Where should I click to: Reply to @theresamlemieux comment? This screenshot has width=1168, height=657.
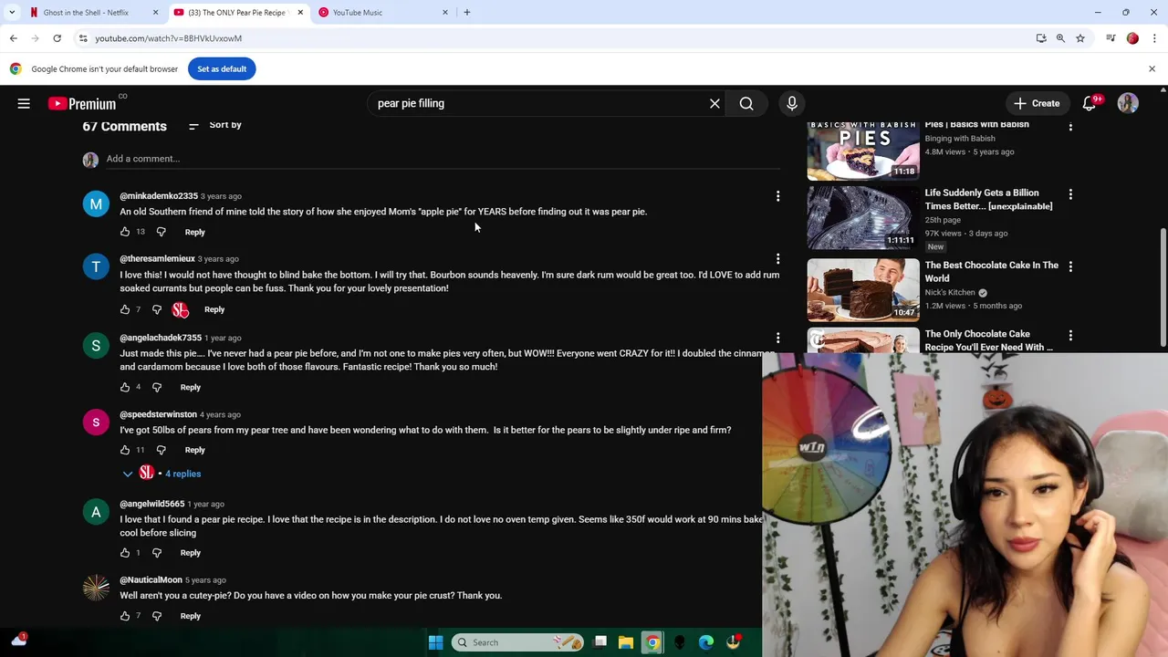(x=214, y=309)
